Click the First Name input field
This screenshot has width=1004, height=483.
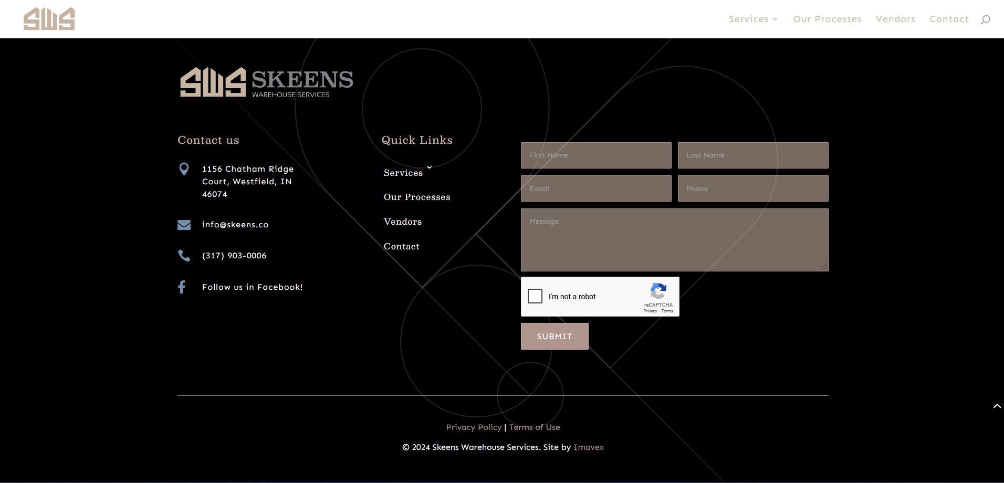(596, 155)
